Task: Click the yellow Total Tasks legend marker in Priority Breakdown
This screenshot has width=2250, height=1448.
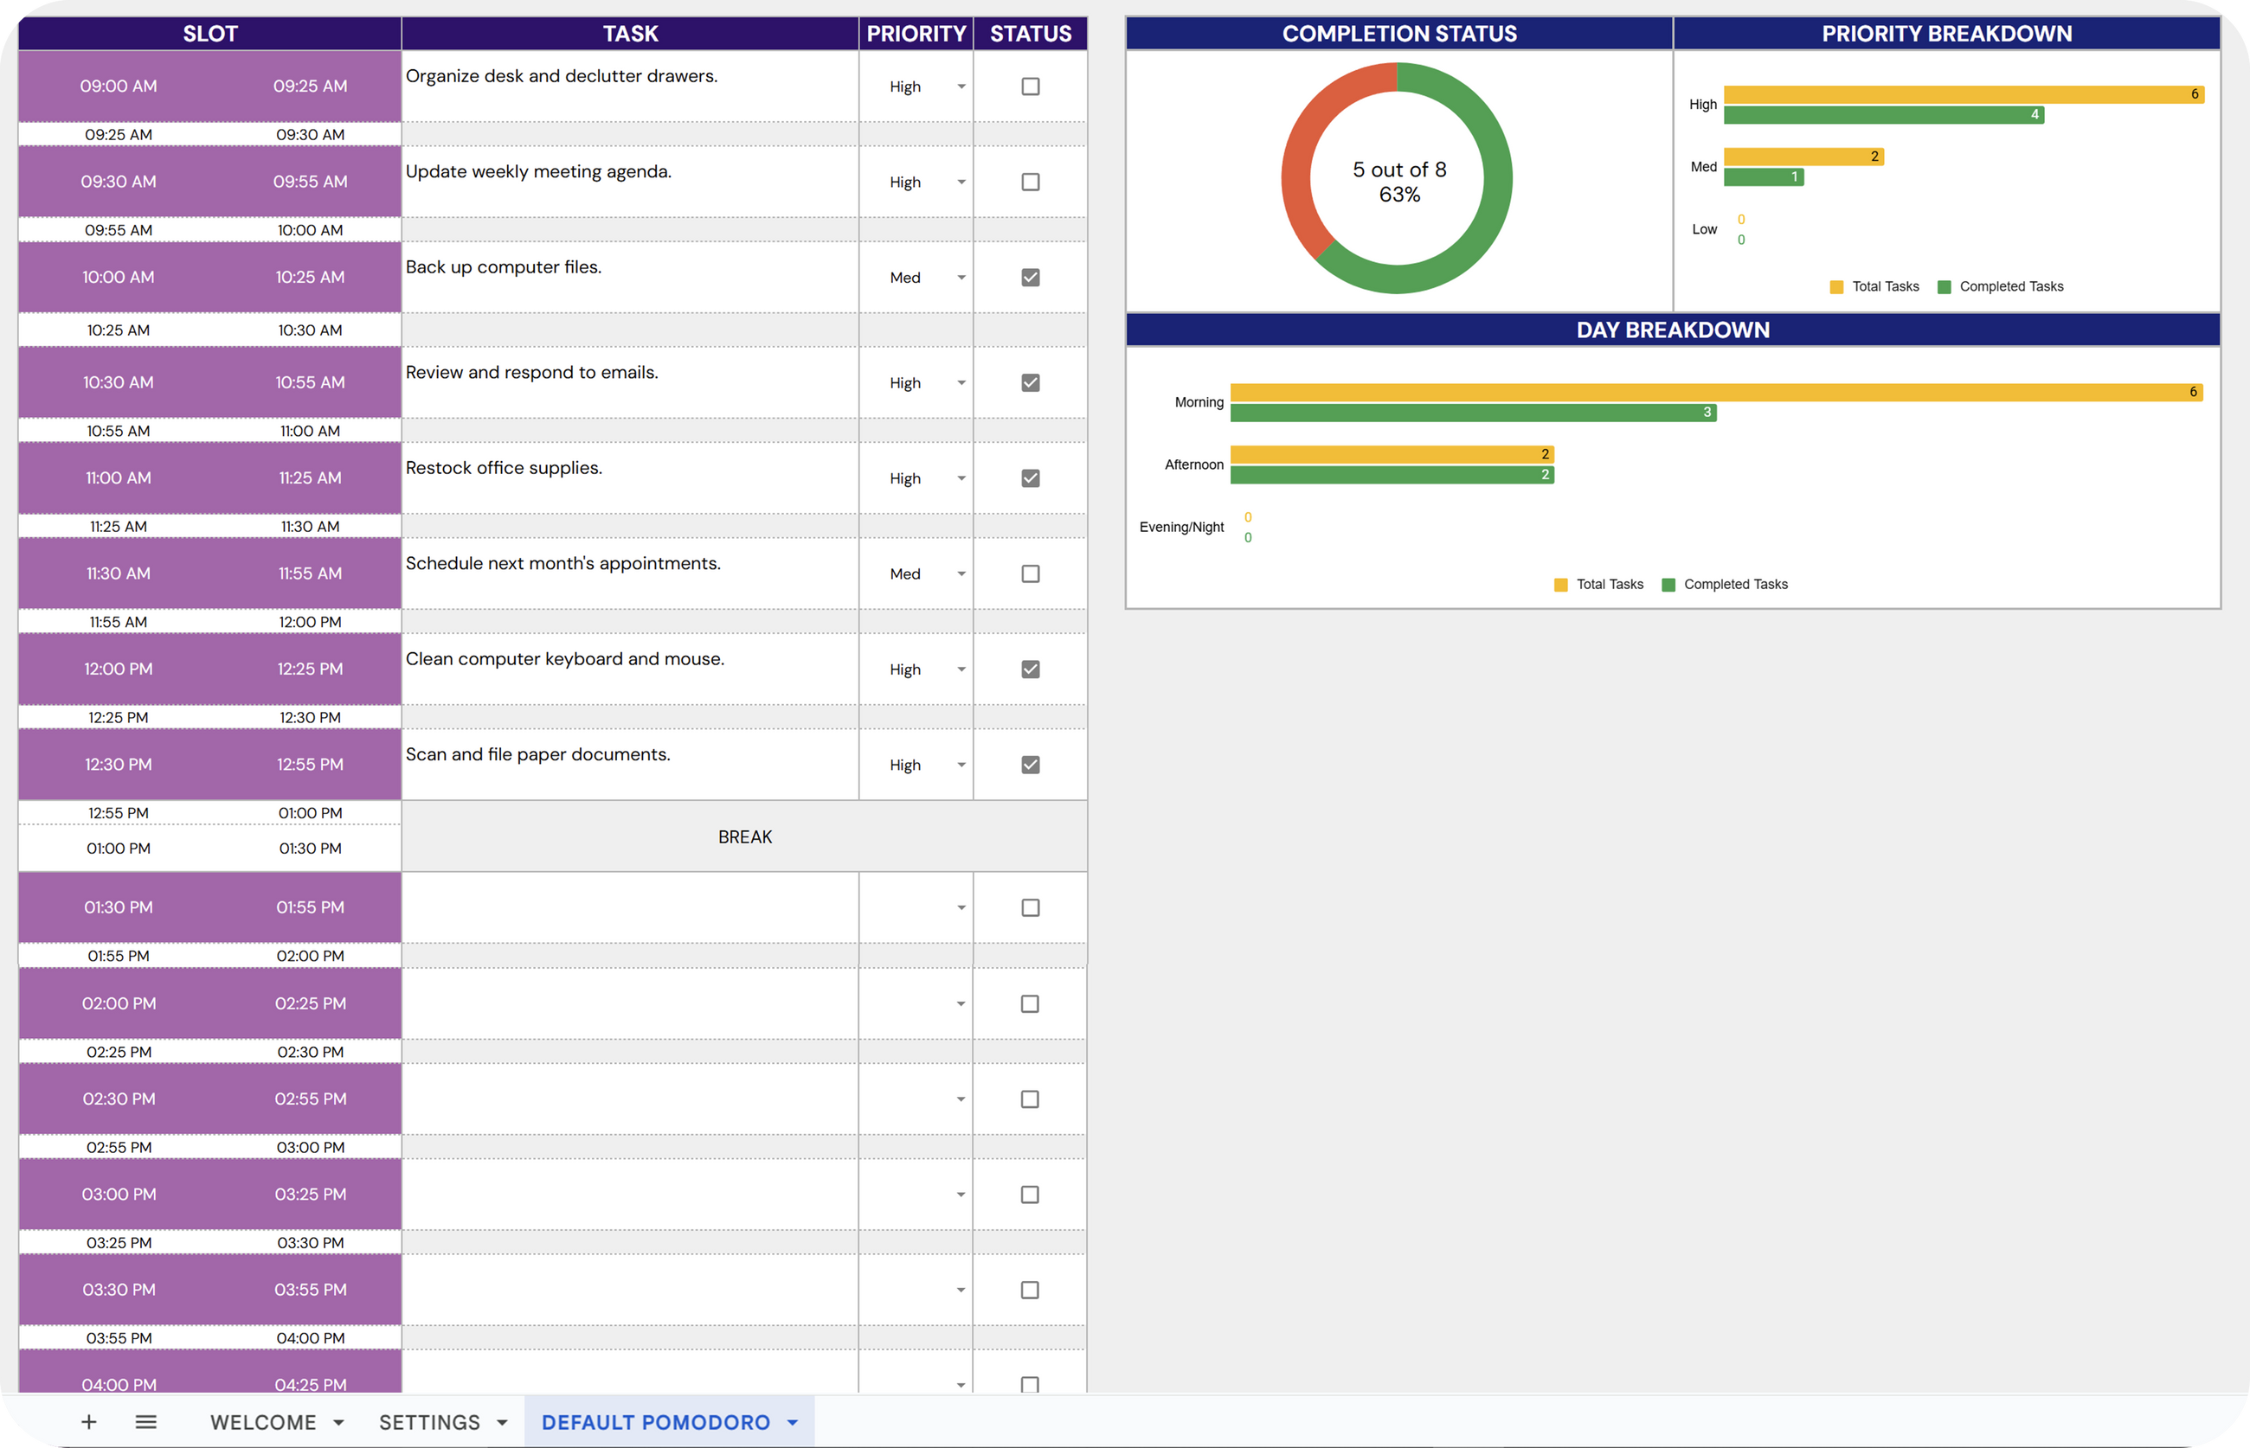Action: (x=1836, y=287)
